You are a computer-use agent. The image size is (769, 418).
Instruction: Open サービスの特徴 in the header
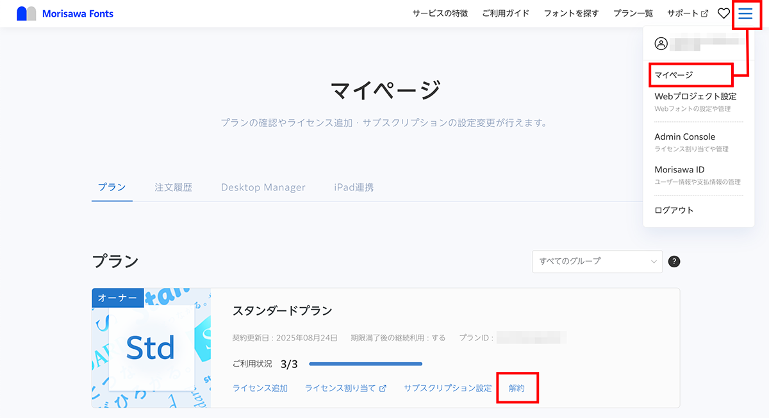[x=440, y=13]
